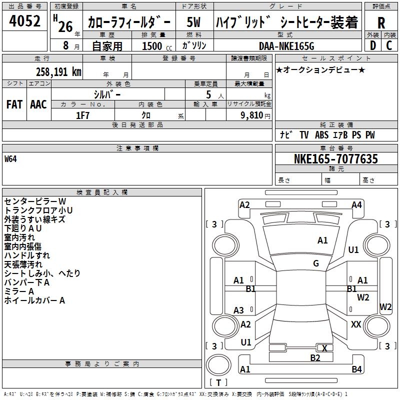Viewport: 400px width, 400px height.
Task: Click the 高さ dimension label
Action: point(368,180)
